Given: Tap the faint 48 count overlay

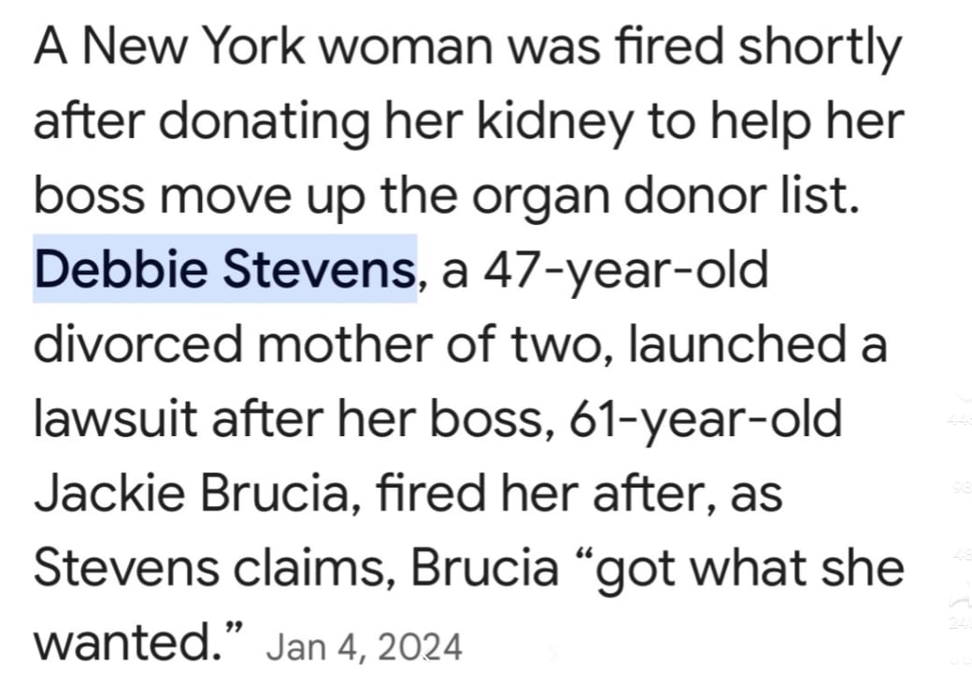Looking at the screenshot, I should tap(962, 555).
